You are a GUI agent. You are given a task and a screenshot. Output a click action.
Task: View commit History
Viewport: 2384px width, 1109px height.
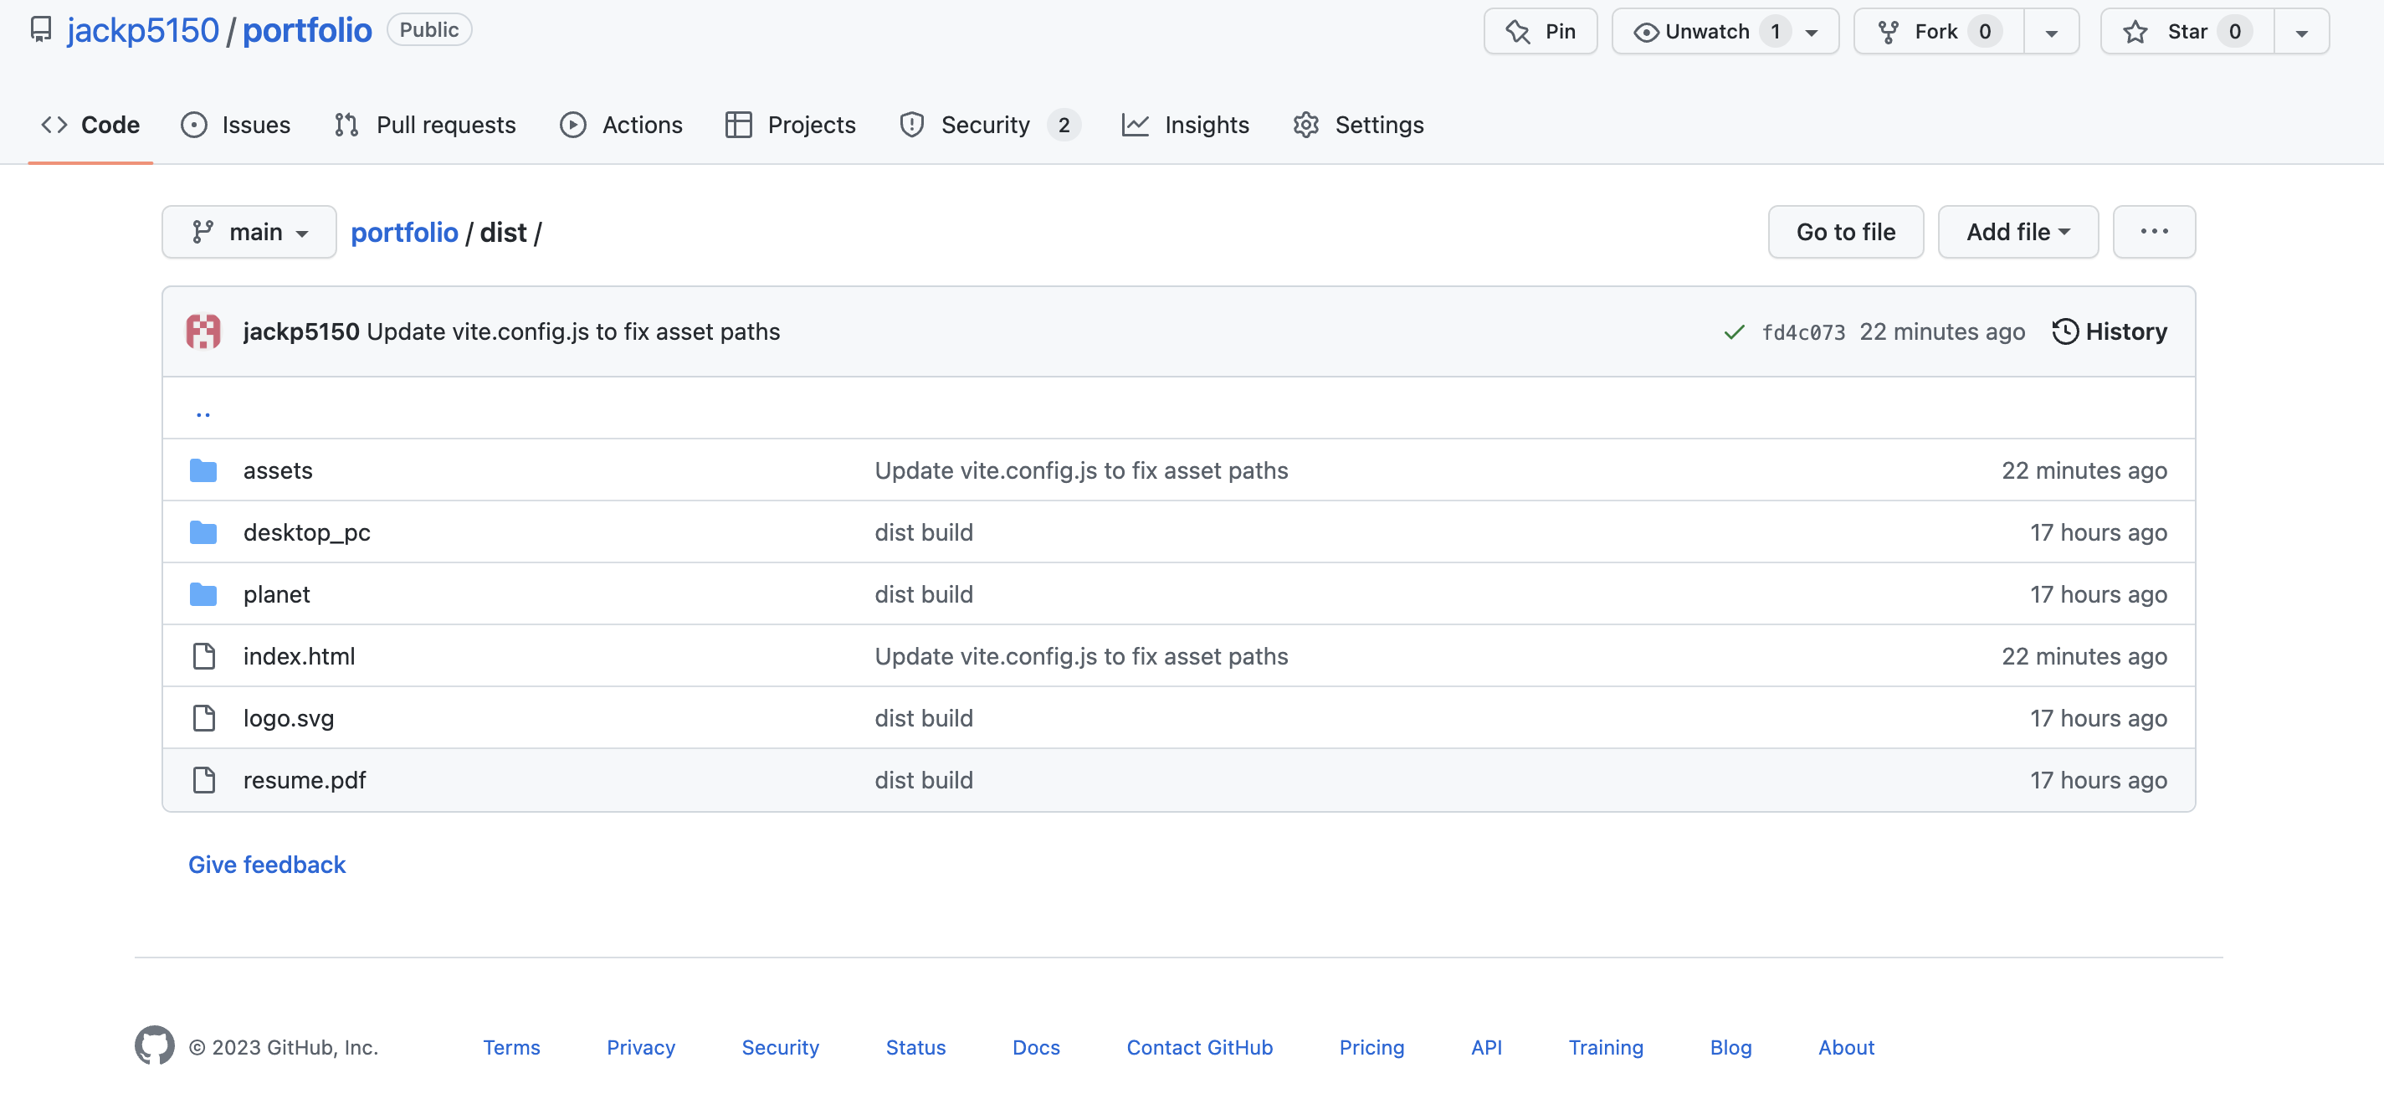tap(2110, 331)
